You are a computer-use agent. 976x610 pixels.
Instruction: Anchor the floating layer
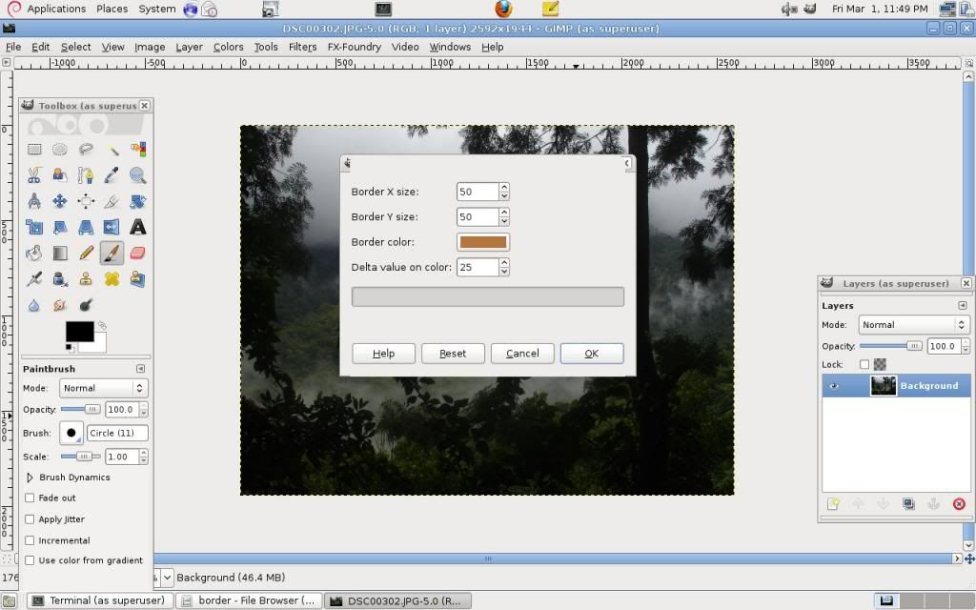(x=934, y=504)
